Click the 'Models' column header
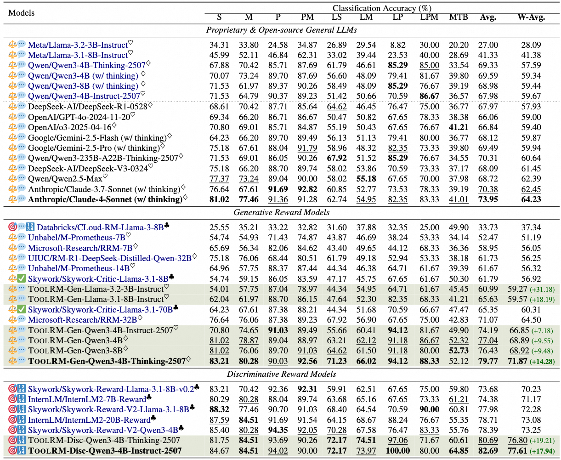This screenshot has height=460, width=561. 22,13
